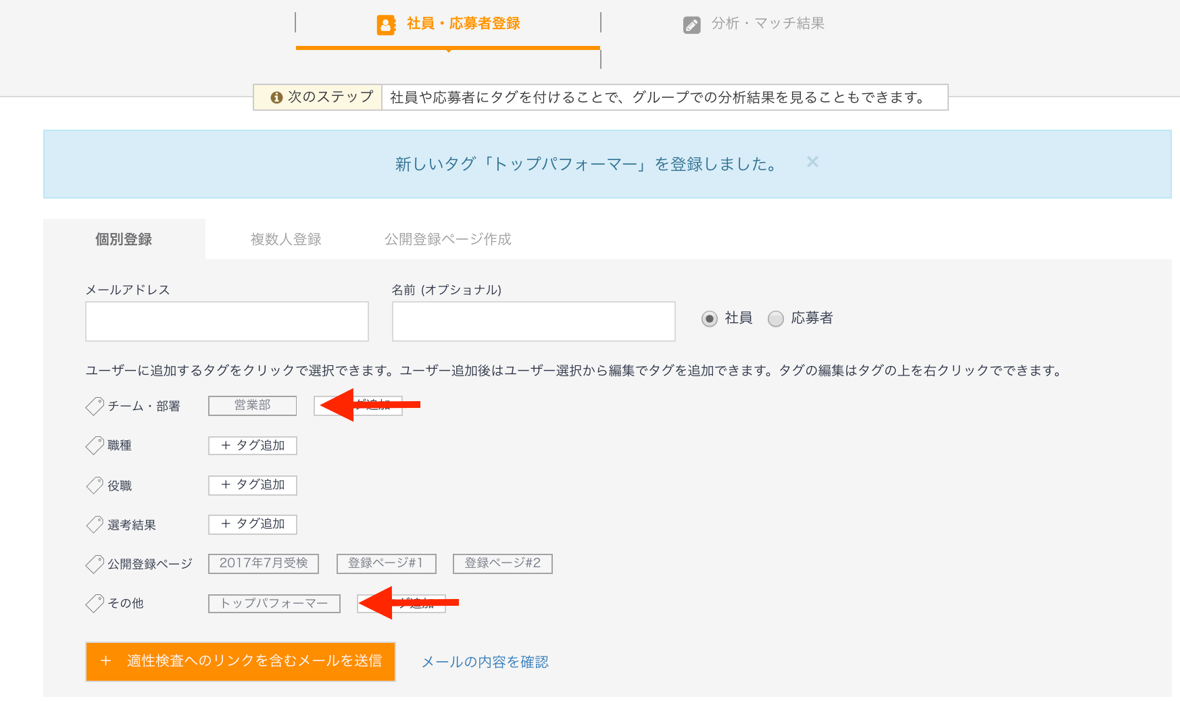Click the pencil icon beside 分析・マッチ結果
Screen dimensions: 1180x701
(691, 25)
